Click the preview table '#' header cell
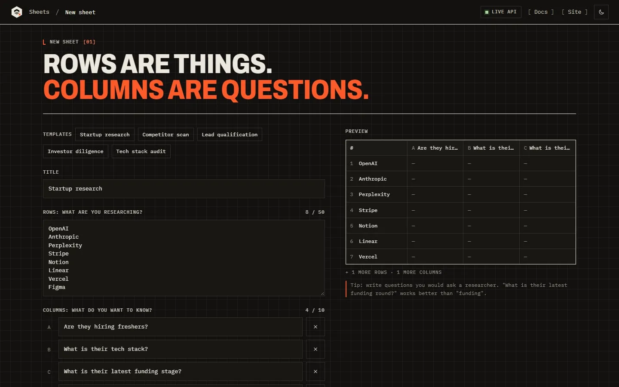 click(x=377, y=148)
